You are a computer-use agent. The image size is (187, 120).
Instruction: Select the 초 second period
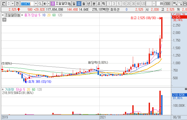(99, 4)
